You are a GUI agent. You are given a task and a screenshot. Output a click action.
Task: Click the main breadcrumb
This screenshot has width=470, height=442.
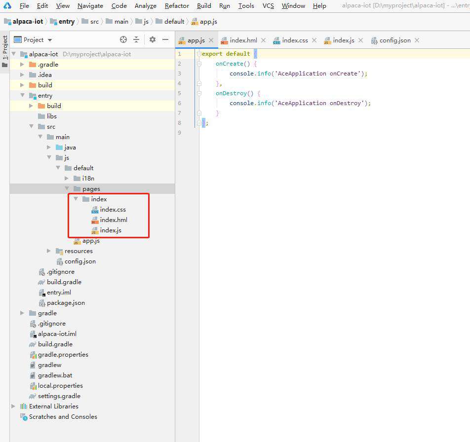point(117,22)
